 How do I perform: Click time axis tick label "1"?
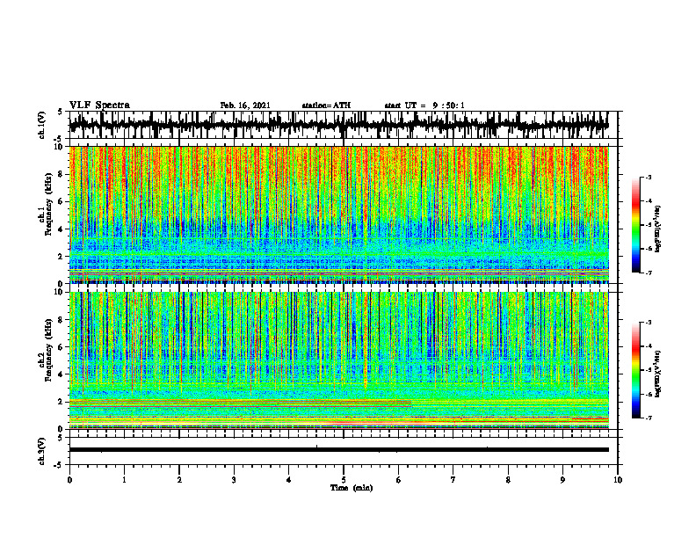click(124, 480)
